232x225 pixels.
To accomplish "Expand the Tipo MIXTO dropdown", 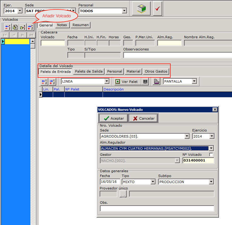I will tap(153, 182).
